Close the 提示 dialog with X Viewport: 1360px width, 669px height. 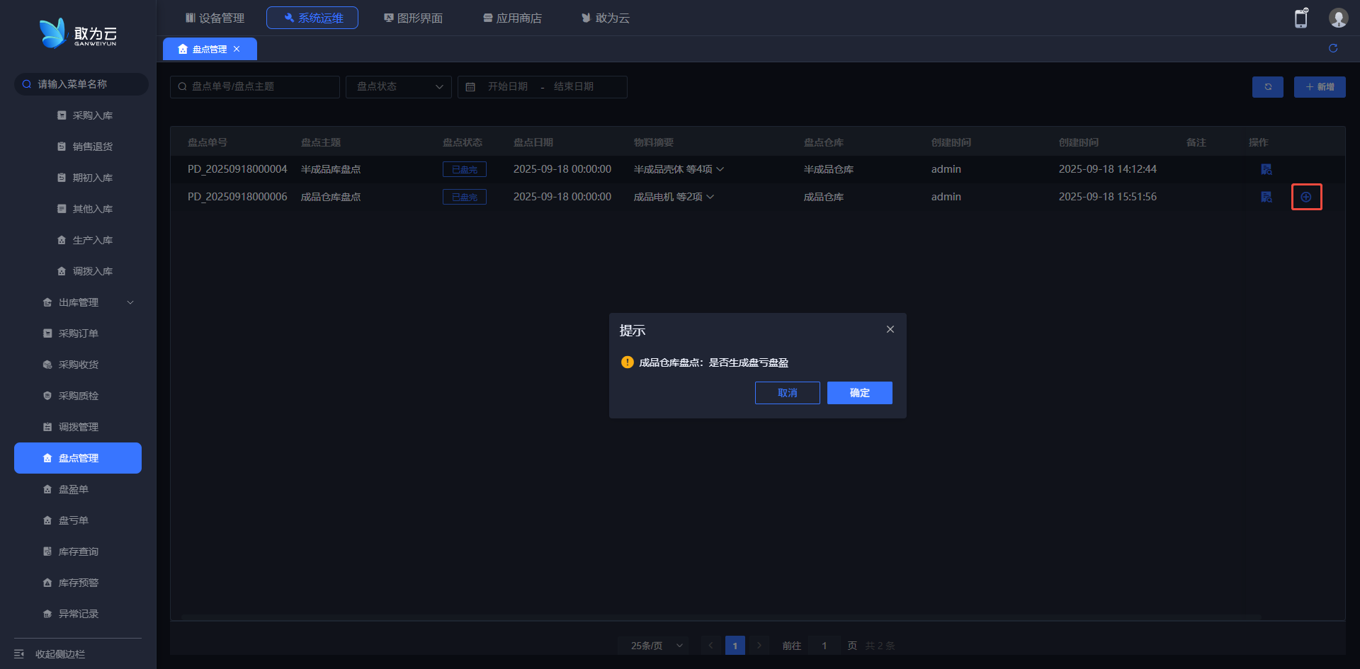click(890, 329)
